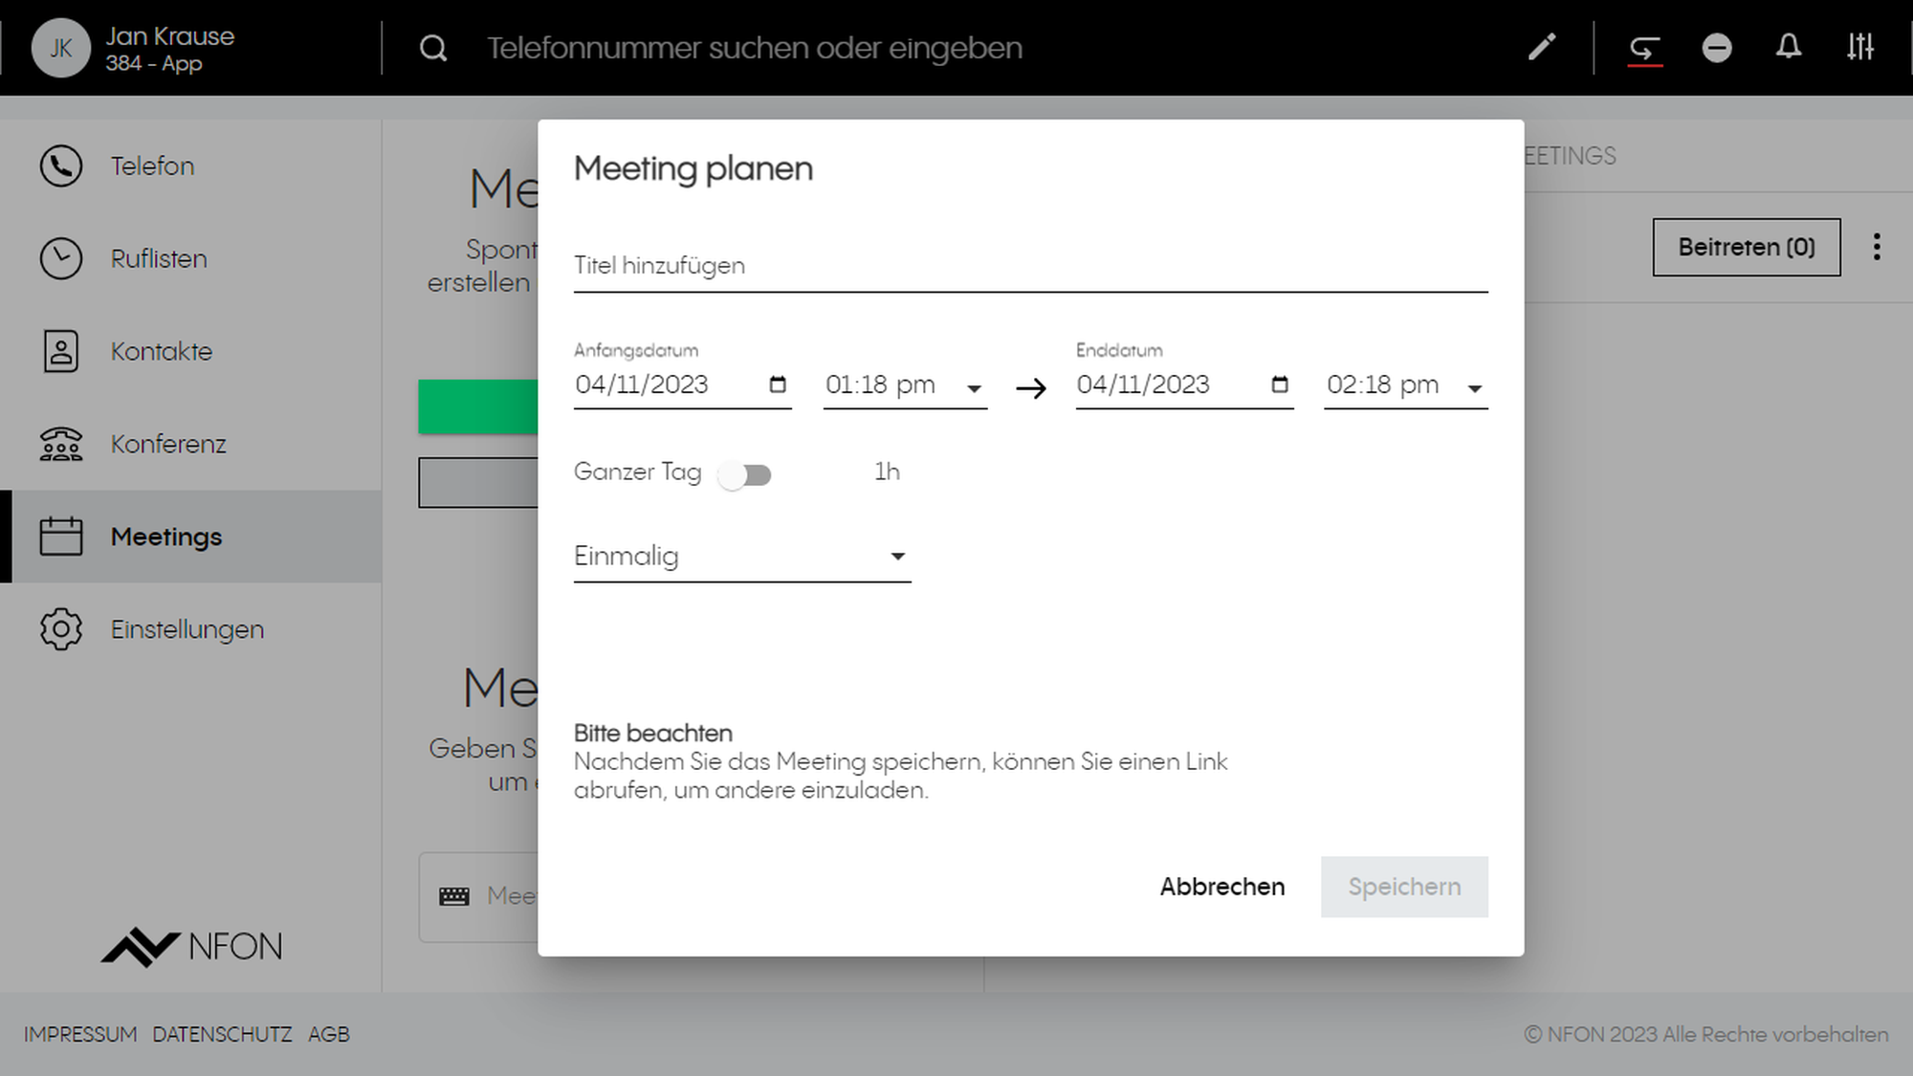Screen dimensions: 1913x1076
Task: Expand the 02:18 pm end time dropdown
Action: coord(1474,387)
